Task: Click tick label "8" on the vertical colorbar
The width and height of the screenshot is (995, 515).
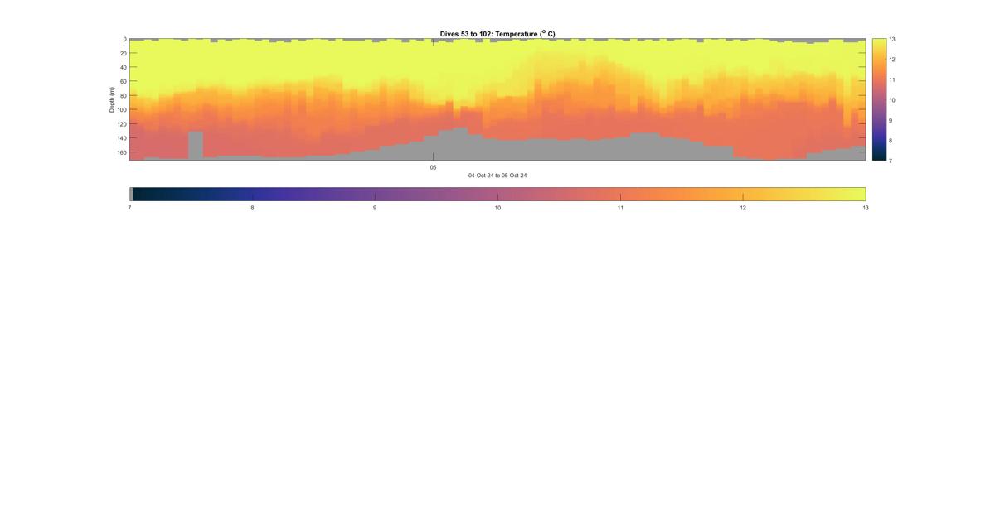Action: coord(891,140)
